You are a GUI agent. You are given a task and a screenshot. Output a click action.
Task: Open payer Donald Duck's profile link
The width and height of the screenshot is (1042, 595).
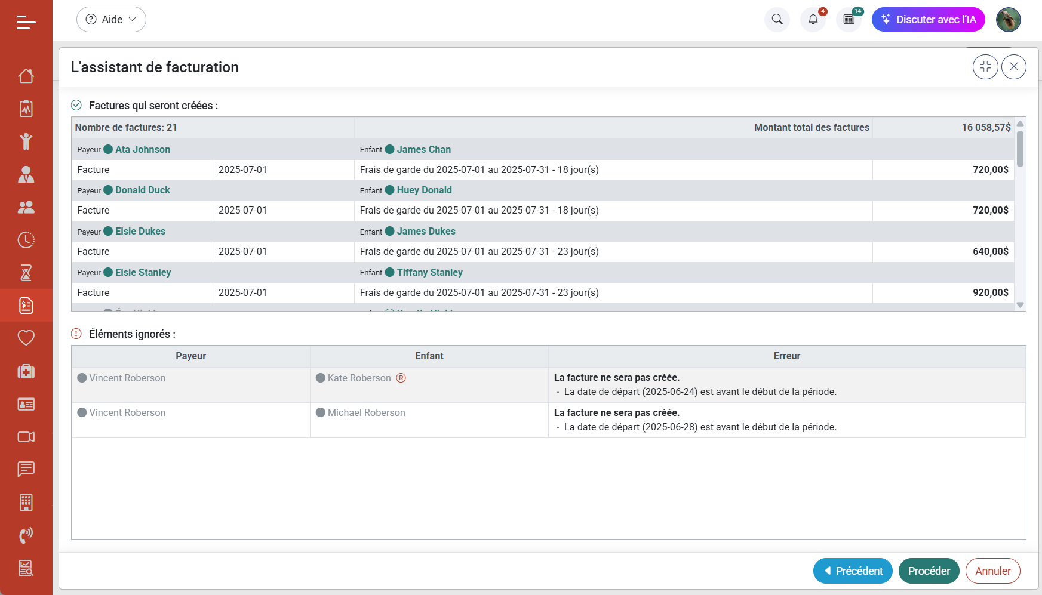click(142, 190)
